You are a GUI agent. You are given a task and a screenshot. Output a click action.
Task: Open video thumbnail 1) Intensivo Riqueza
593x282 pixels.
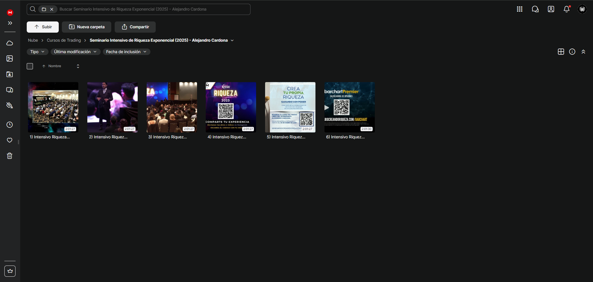(x=53, y=107)
